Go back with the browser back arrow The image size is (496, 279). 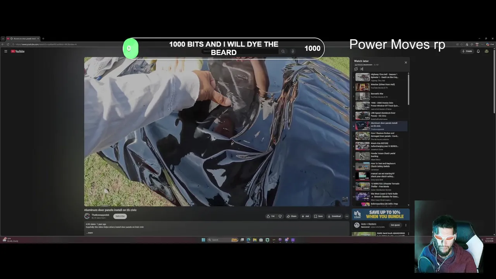point(3,44)
